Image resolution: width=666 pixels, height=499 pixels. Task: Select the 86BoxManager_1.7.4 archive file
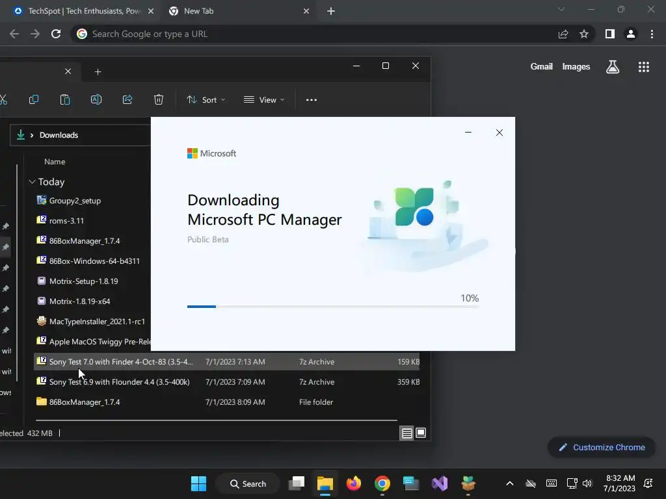85,240
